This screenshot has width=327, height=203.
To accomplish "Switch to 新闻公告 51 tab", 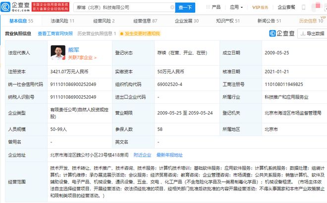I will click(269, 21).
